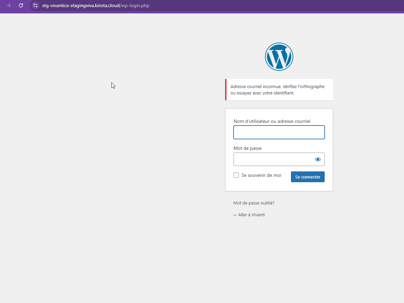404x303 pixels.
Task: Check the 'Se souvenir de moi' box
Action: pyautogui.click(x=236, y=175)
